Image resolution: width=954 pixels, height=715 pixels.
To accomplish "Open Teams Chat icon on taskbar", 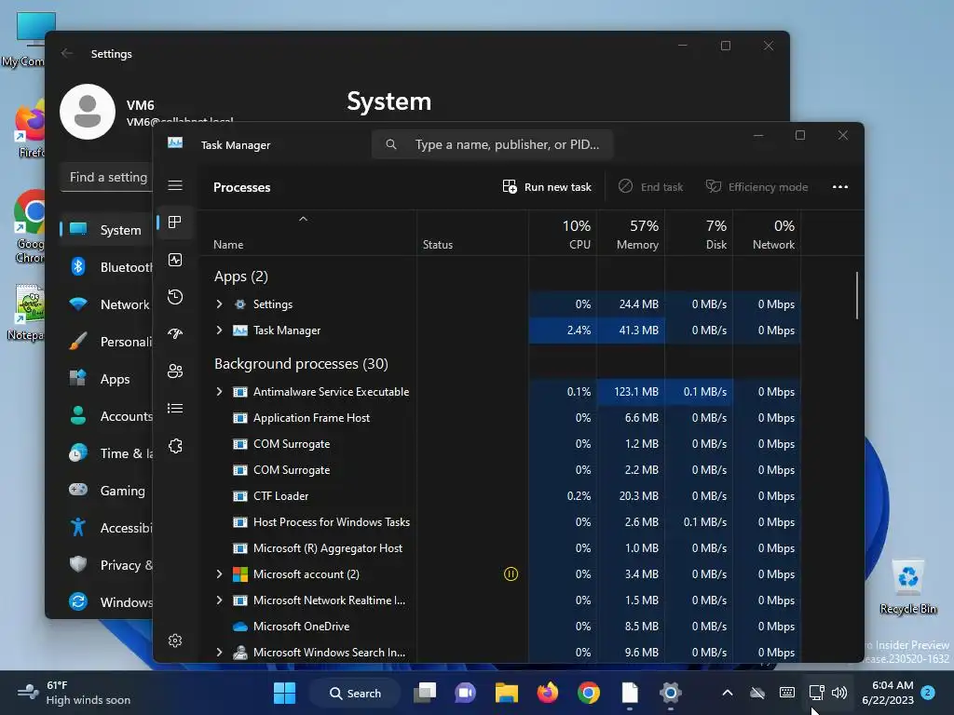I will (466, 693).
